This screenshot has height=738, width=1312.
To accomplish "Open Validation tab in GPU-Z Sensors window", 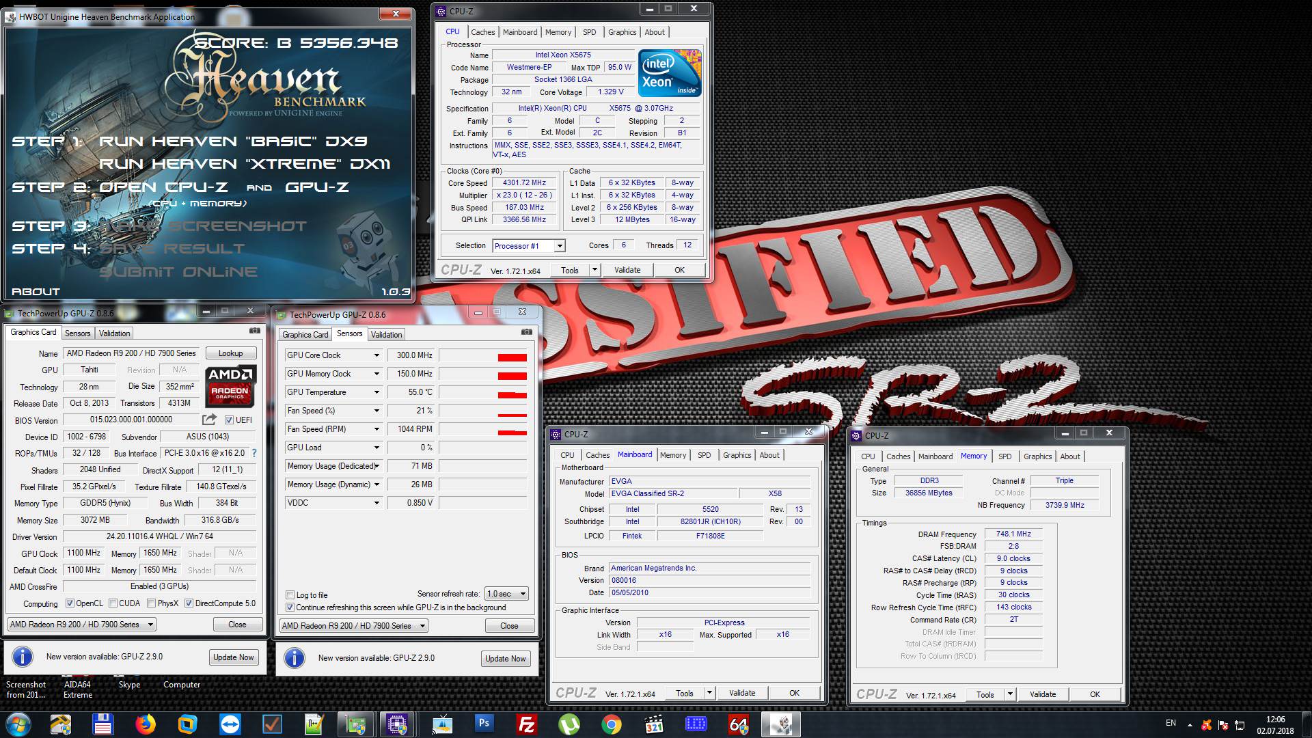I will (x=386, y=335).
